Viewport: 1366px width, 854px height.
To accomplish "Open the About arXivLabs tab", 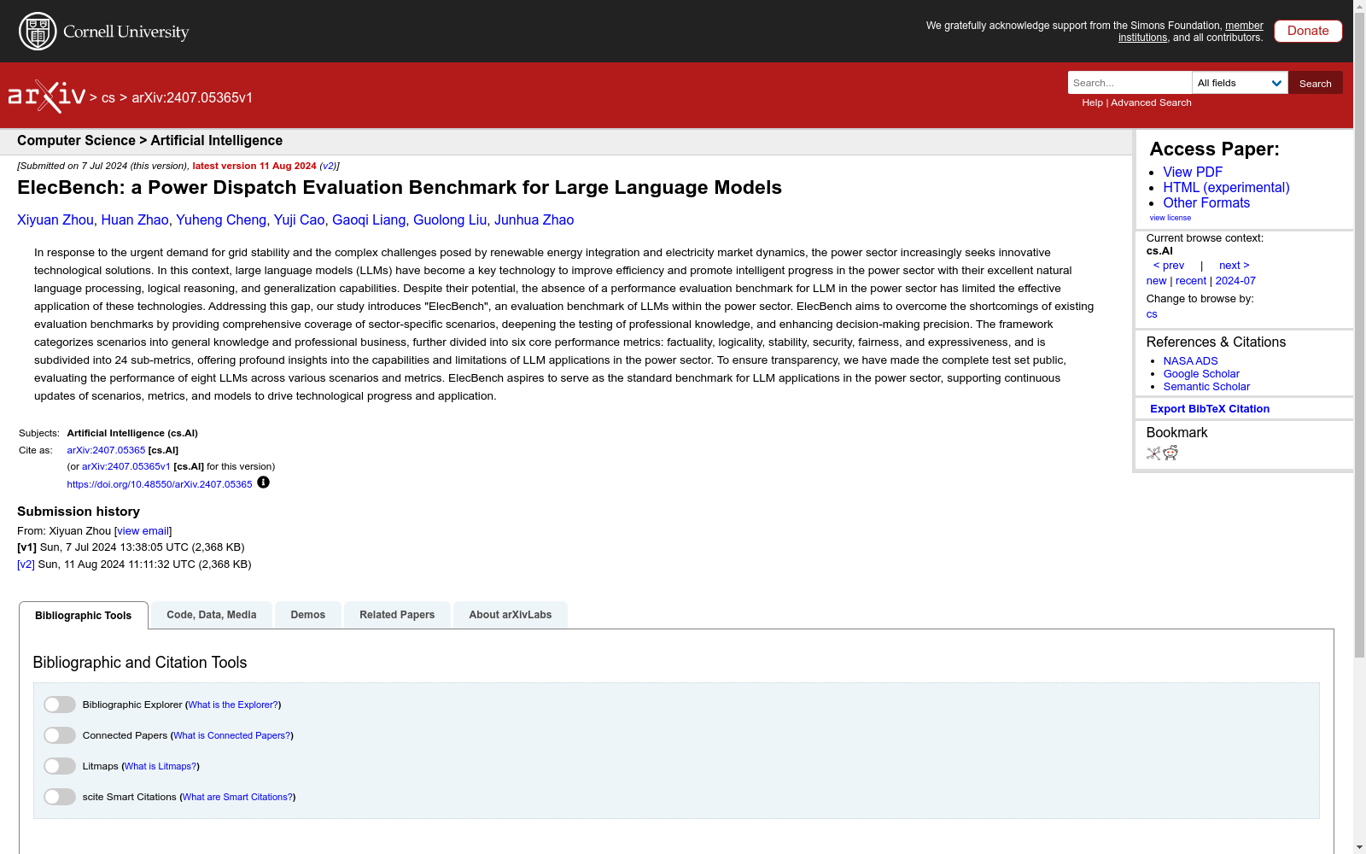I will (511, 615).
